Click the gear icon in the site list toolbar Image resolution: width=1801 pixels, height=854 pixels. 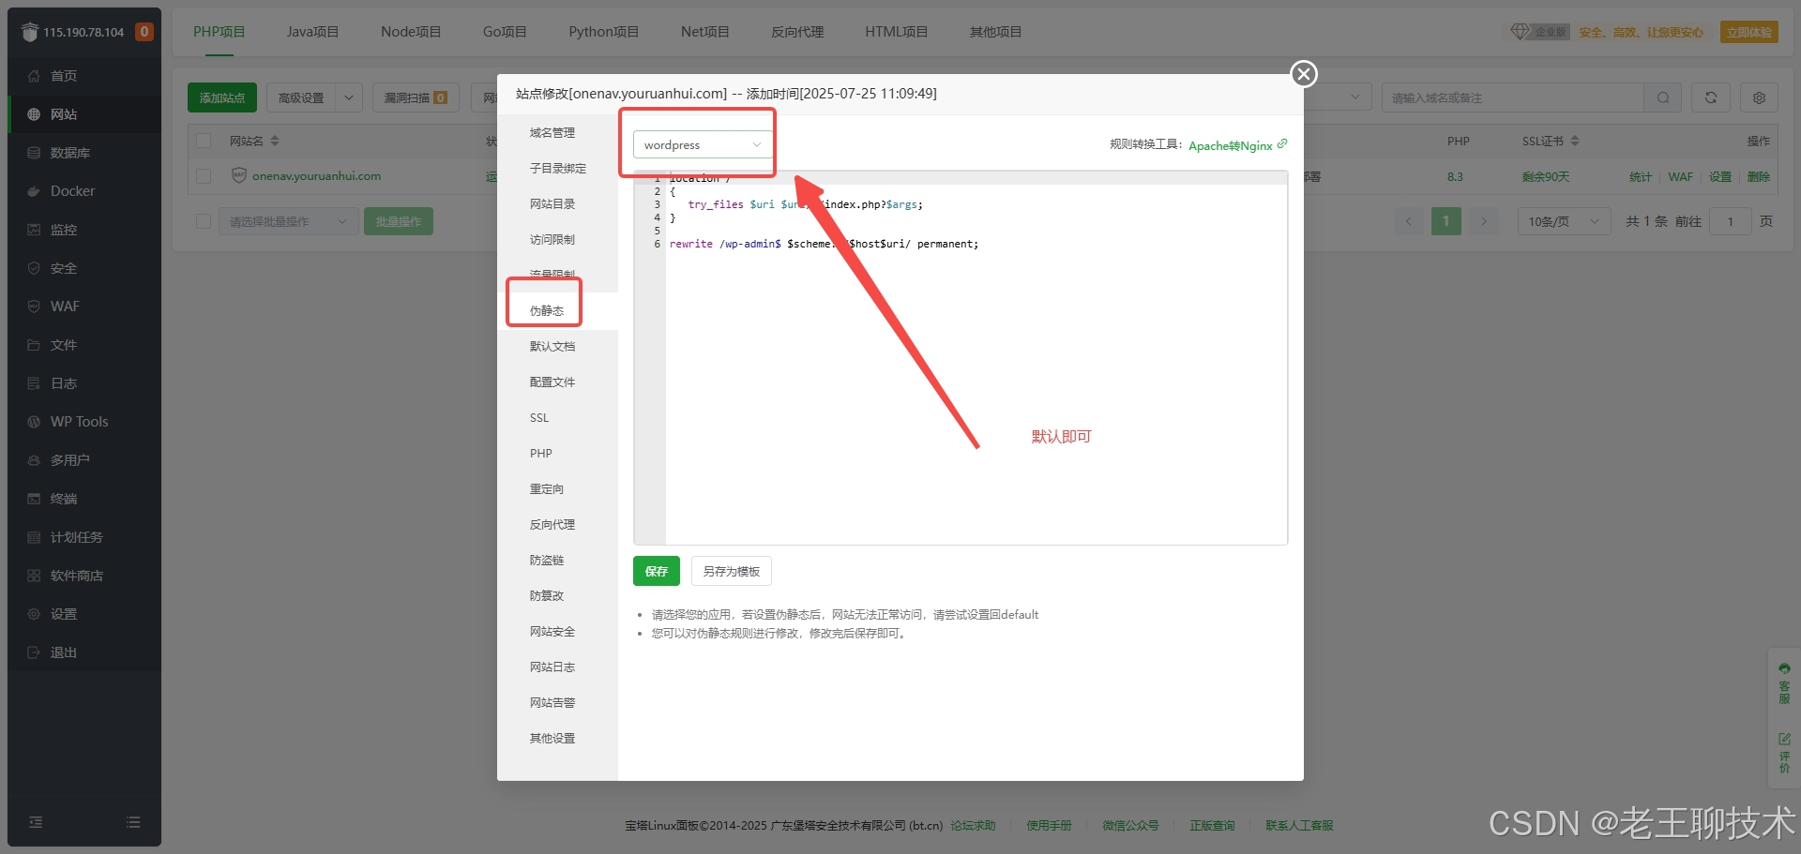(1760, 97)
